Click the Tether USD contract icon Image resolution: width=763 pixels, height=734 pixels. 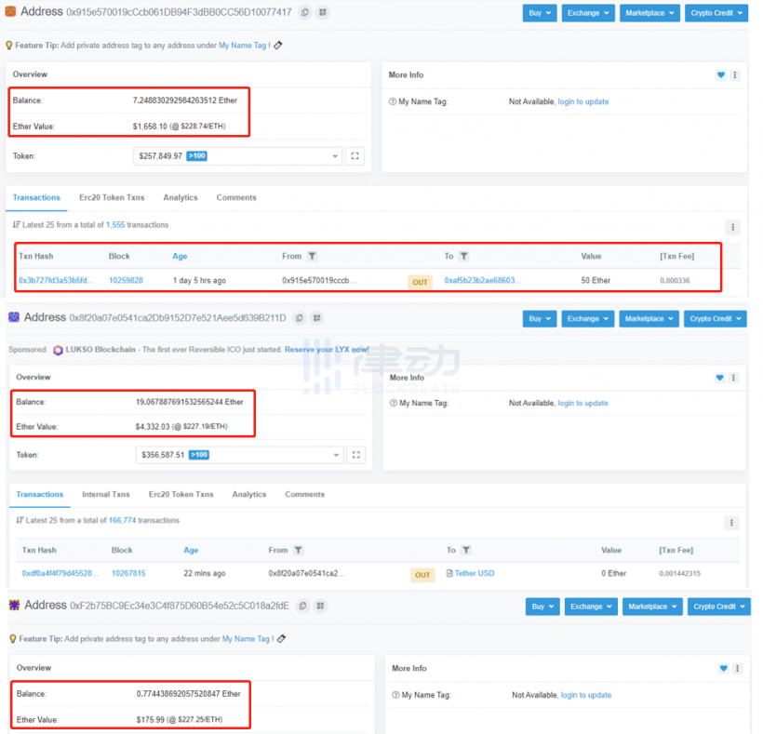click(x=449, y=573)
